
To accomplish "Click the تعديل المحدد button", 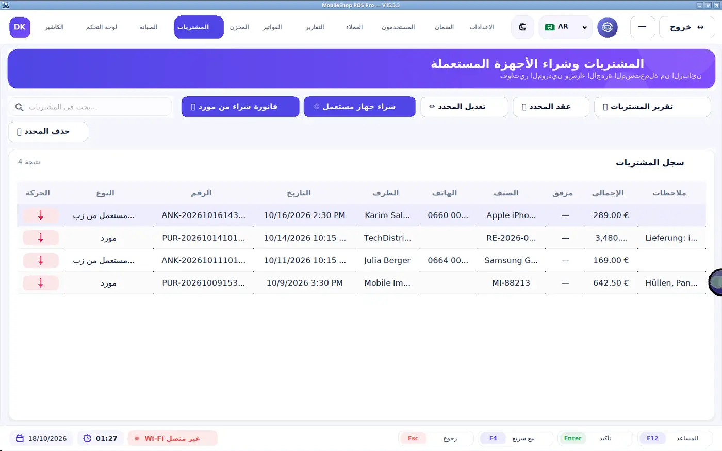I will pyautogui.click(x=464, y=107).
